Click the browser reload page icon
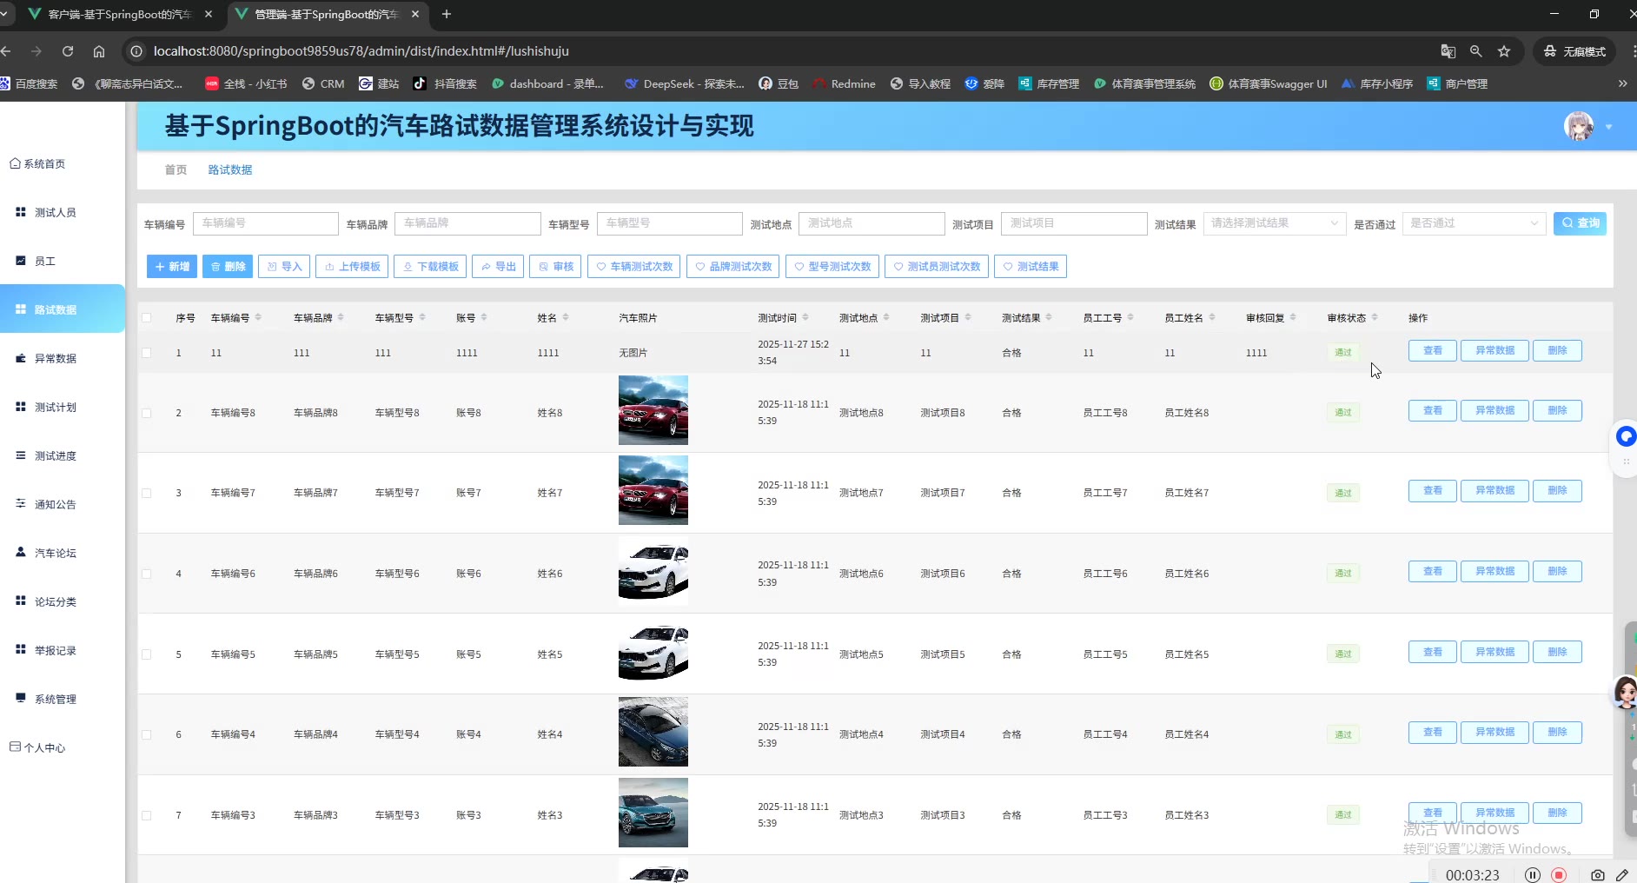Viewport: 1637px width, 883px height. [x=68, y=51]
